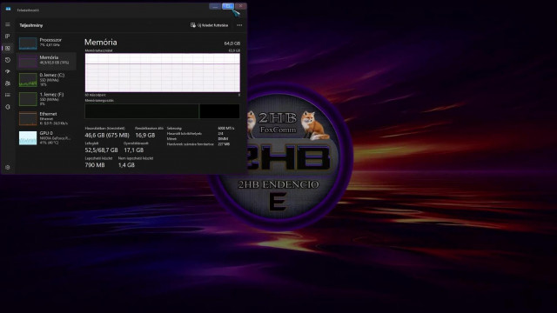Image resolution: width=557 pixels, height=313 pixels.
Task: Click the 16,9 GB available value
Action: [x=145, y=136]
